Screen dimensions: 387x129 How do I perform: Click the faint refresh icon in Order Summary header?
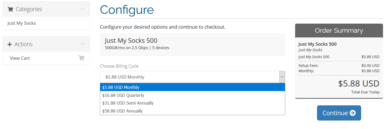pyautogui.click(x=377, y=30)
